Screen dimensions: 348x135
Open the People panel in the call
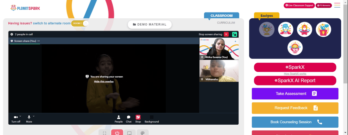[x=119, y=119]
